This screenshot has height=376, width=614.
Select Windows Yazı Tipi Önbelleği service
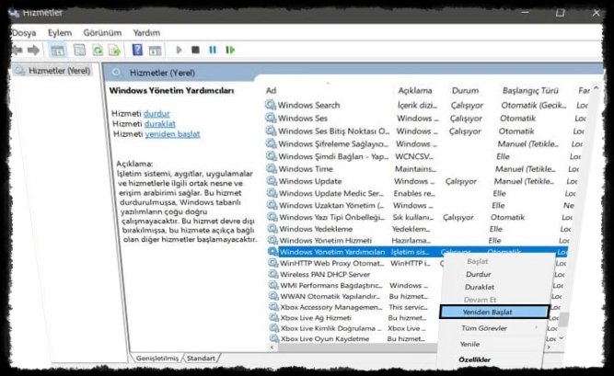pyautogui.click(x=421, y=217)
